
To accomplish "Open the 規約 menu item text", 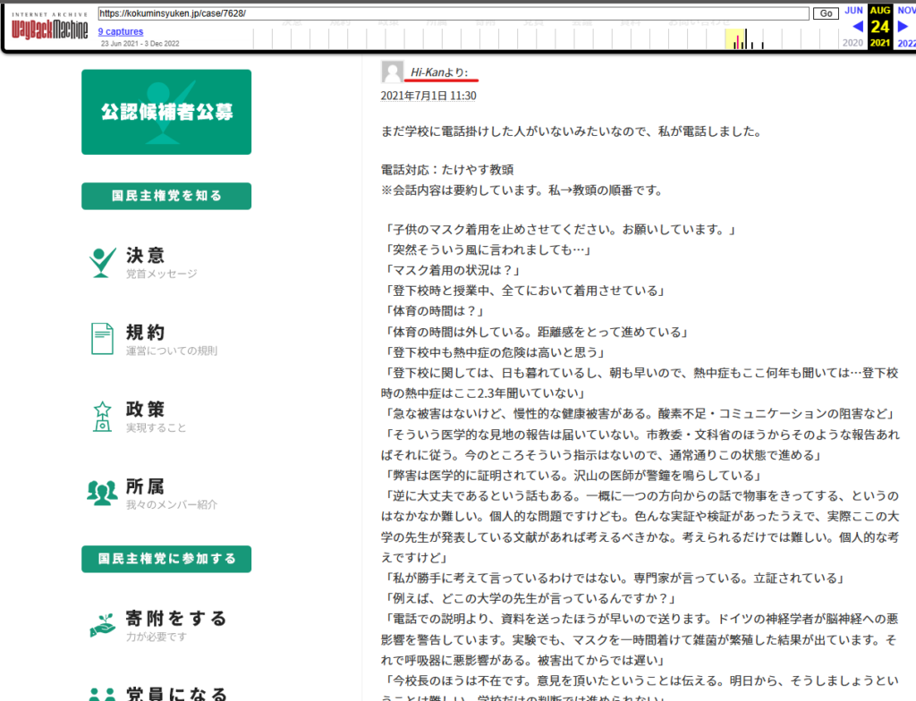I will [x=146, y=333].
